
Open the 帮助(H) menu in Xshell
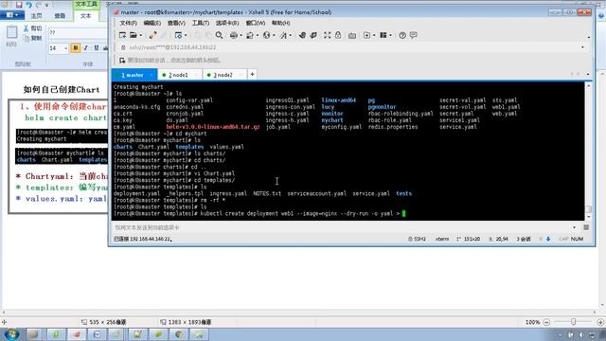point(280,23)
